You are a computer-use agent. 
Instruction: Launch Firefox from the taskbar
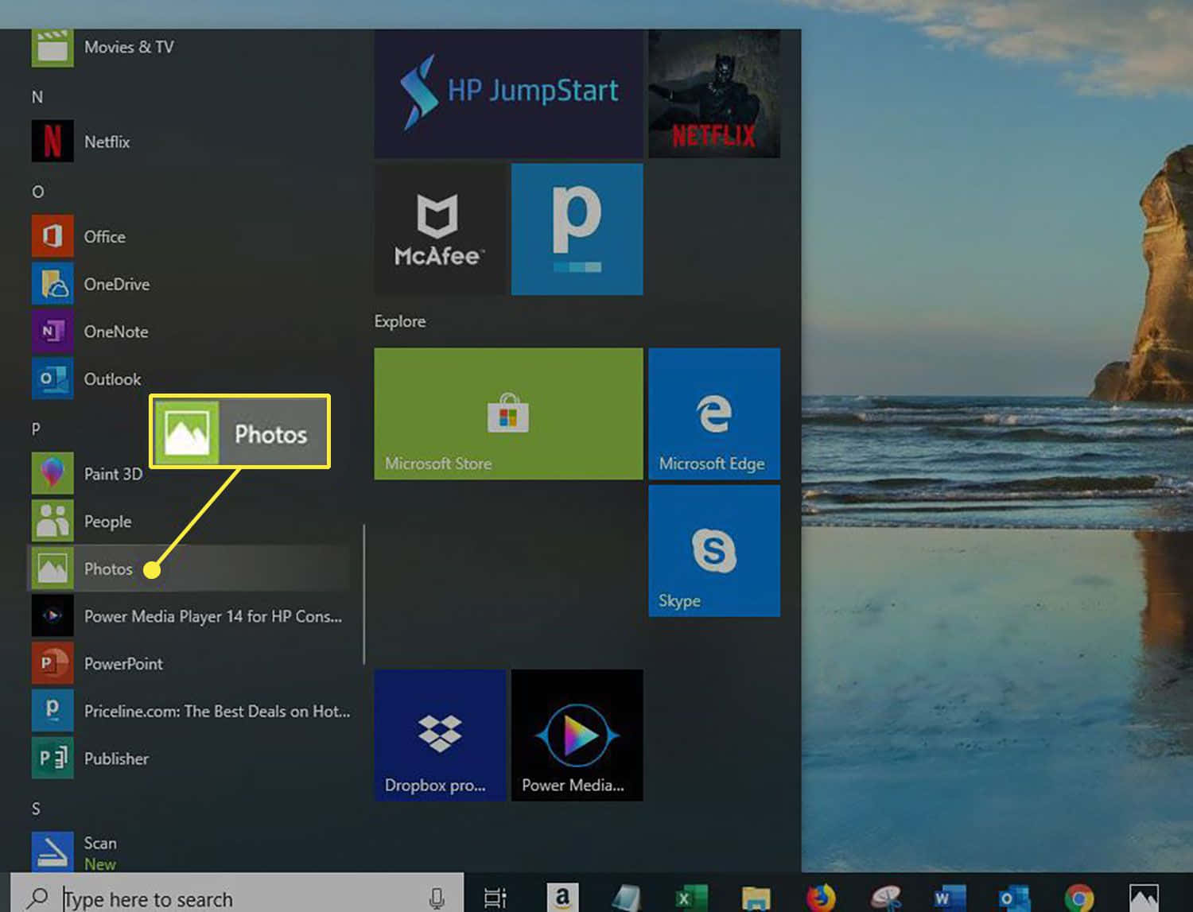tap(821, 898)
